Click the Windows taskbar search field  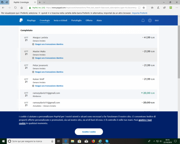pos(31,141)
